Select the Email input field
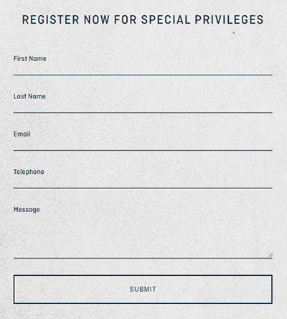Image resolution: width=287 pixels, height=319 pixels. (x=143, y=144)
